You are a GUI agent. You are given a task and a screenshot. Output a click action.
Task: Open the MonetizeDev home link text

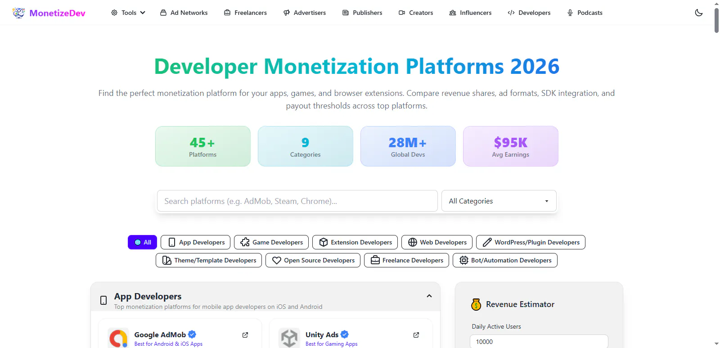(57, 13)
